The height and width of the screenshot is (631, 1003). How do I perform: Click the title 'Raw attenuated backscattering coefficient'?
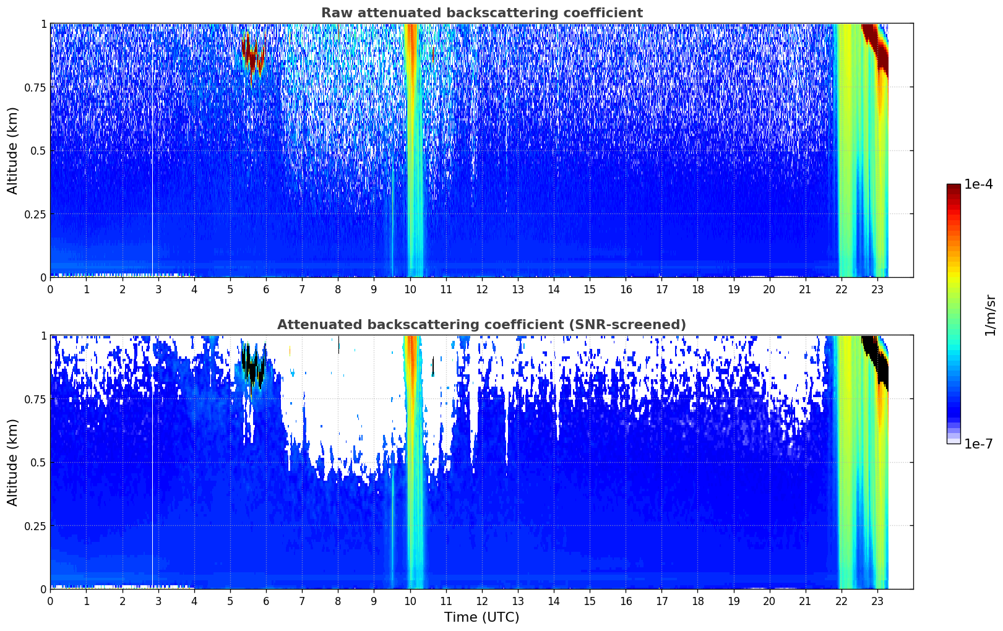[x=481, y=13]
